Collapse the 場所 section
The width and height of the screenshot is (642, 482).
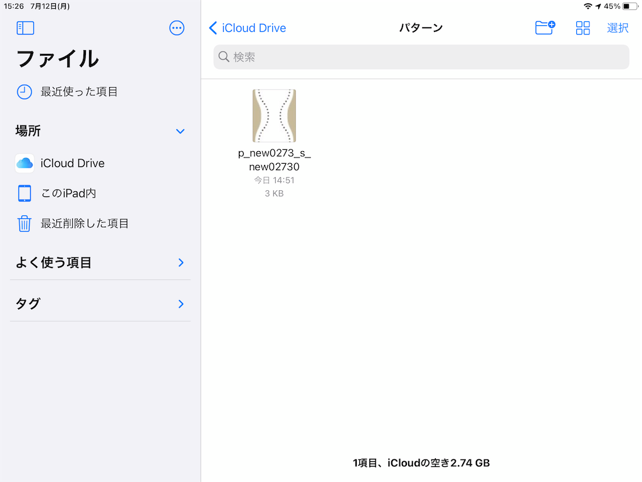(181, 131)
